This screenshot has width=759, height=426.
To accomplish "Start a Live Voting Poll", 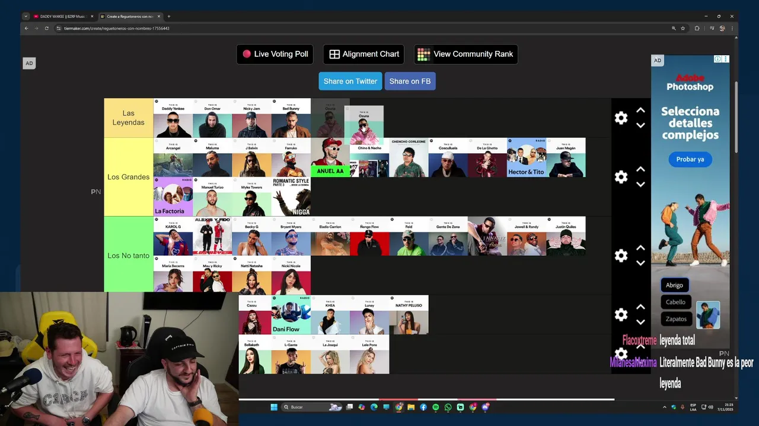I will click(x=275, y=54).
